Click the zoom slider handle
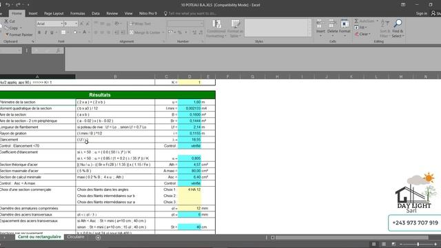441x248 pixels. (418, 244)
